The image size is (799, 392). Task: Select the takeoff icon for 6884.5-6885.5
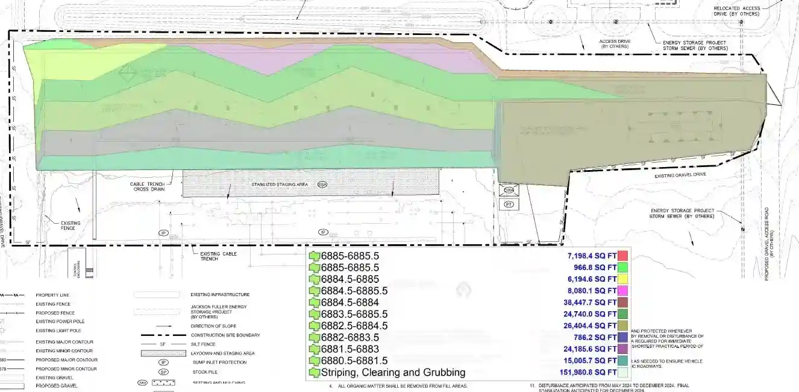pyautogui.click(x=315, y=291)
